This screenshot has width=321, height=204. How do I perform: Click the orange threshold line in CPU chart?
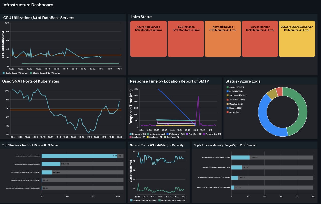click(x=66, y=55)
